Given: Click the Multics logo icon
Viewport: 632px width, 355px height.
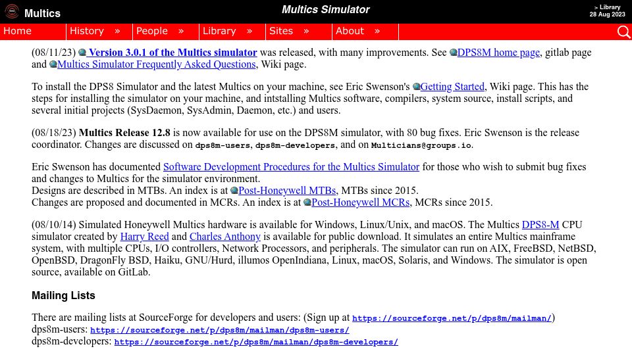Looking at the screenshot, I should 12,11.
